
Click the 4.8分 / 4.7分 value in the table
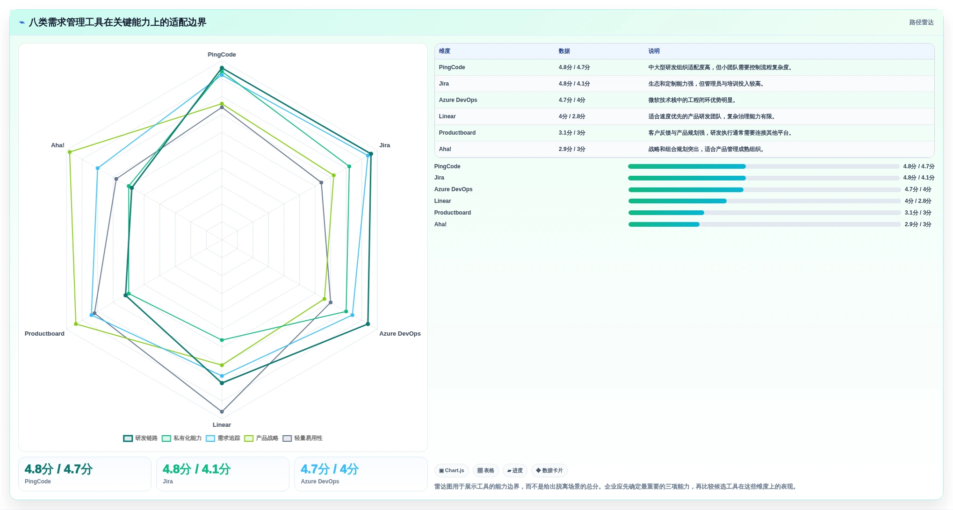[574, 67]
